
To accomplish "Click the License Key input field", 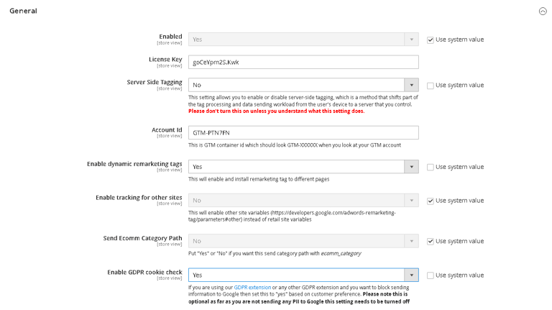I will 303,62.
